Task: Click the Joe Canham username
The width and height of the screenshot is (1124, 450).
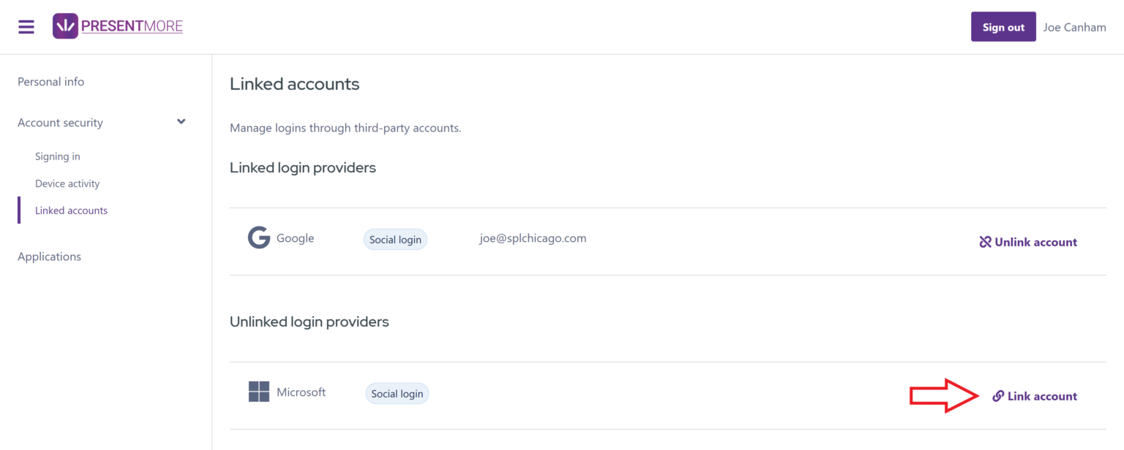Action: [x=1074, y=27]
